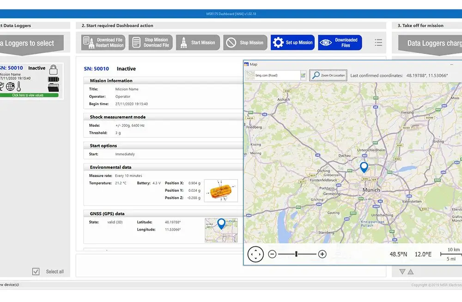The height and width of the screenshot is (302, 462).
Task: Click the map zoom out minus icon
Action: point(272,254)
